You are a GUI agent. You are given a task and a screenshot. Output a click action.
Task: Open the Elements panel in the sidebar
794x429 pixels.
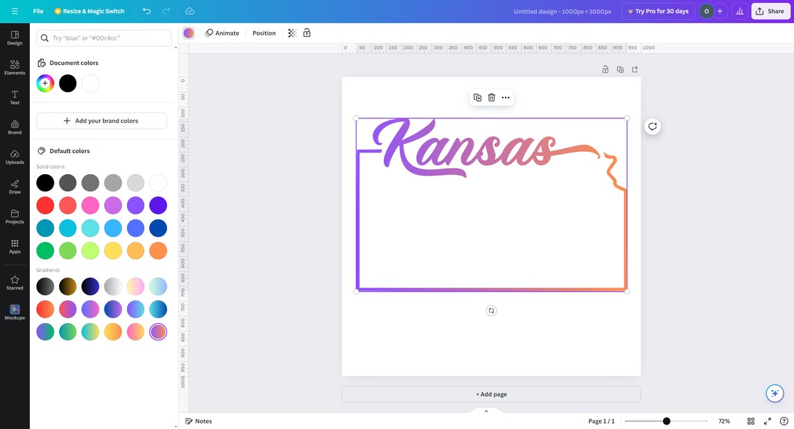click(14, 68)
